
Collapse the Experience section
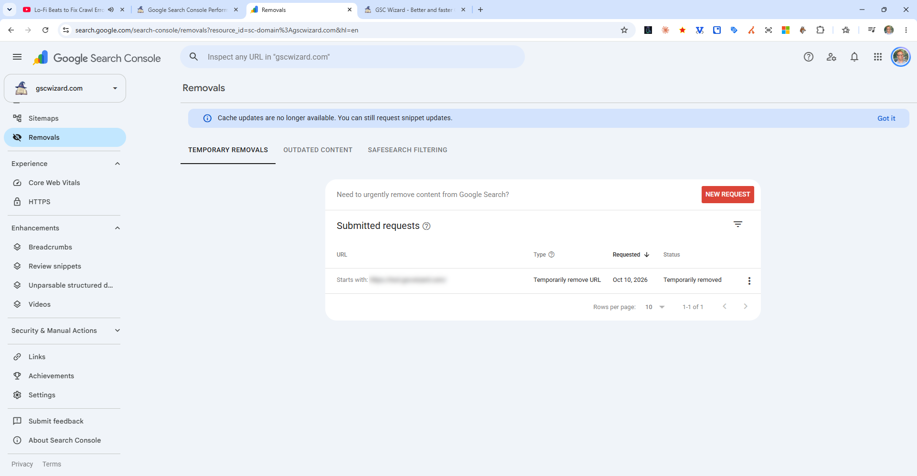(117, 164)
